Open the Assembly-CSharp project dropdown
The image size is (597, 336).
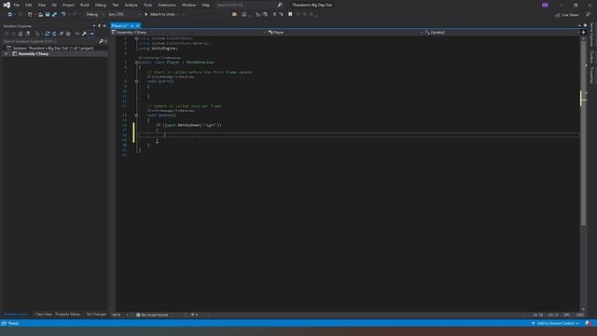[x=188, y=33]
